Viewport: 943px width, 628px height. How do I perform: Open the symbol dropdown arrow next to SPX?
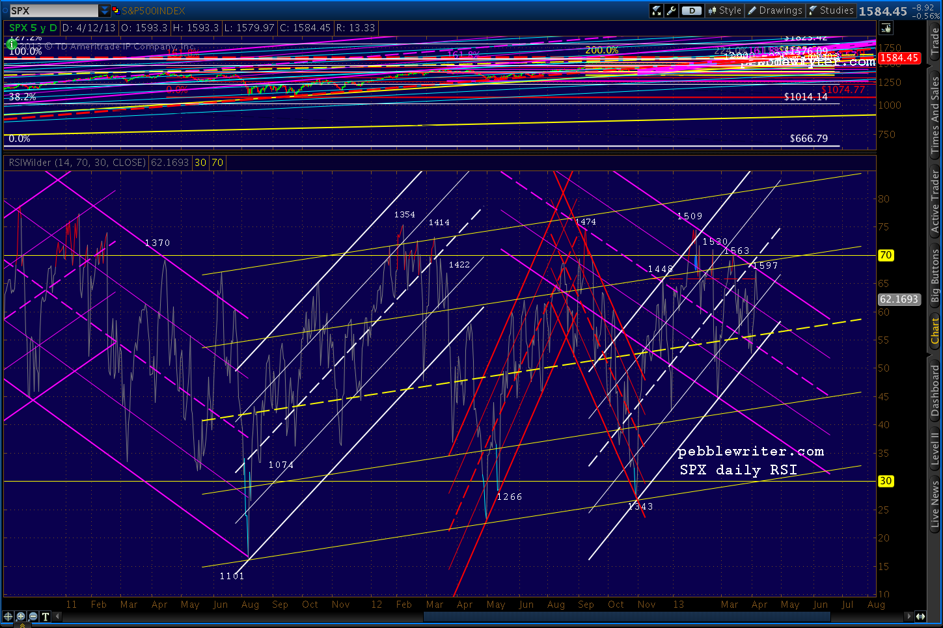[x=104, y=10]
